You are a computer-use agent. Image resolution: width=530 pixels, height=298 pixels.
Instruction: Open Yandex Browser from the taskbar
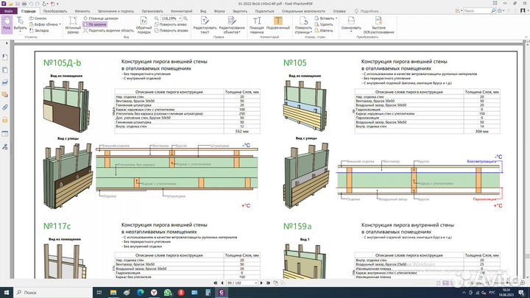(x=154, y=292)
